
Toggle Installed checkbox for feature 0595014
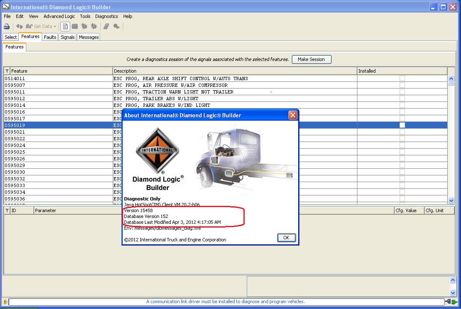tap(402, 105)
